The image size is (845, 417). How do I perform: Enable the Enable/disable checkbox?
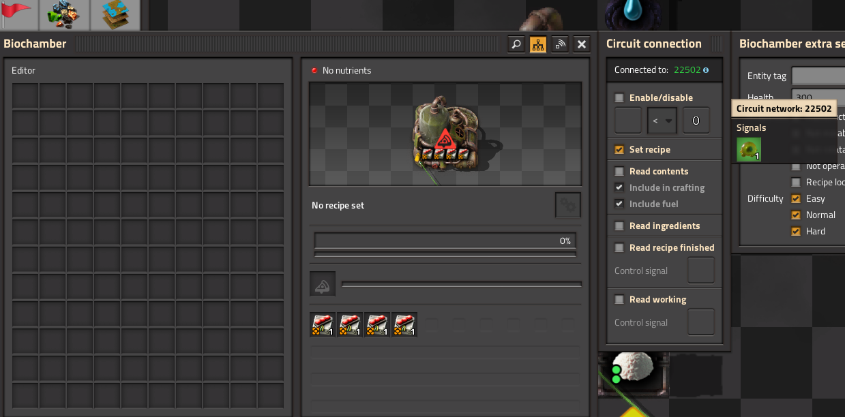[x=619, y=97]
